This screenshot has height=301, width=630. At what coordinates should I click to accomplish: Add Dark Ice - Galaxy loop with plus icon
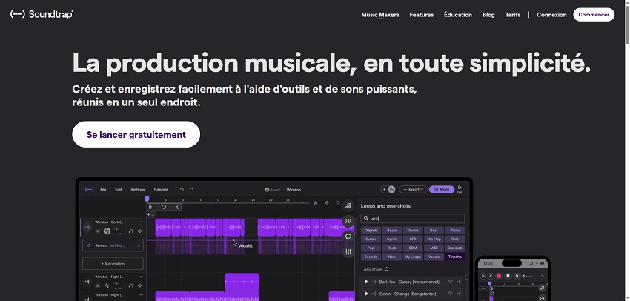coord(460,282)
